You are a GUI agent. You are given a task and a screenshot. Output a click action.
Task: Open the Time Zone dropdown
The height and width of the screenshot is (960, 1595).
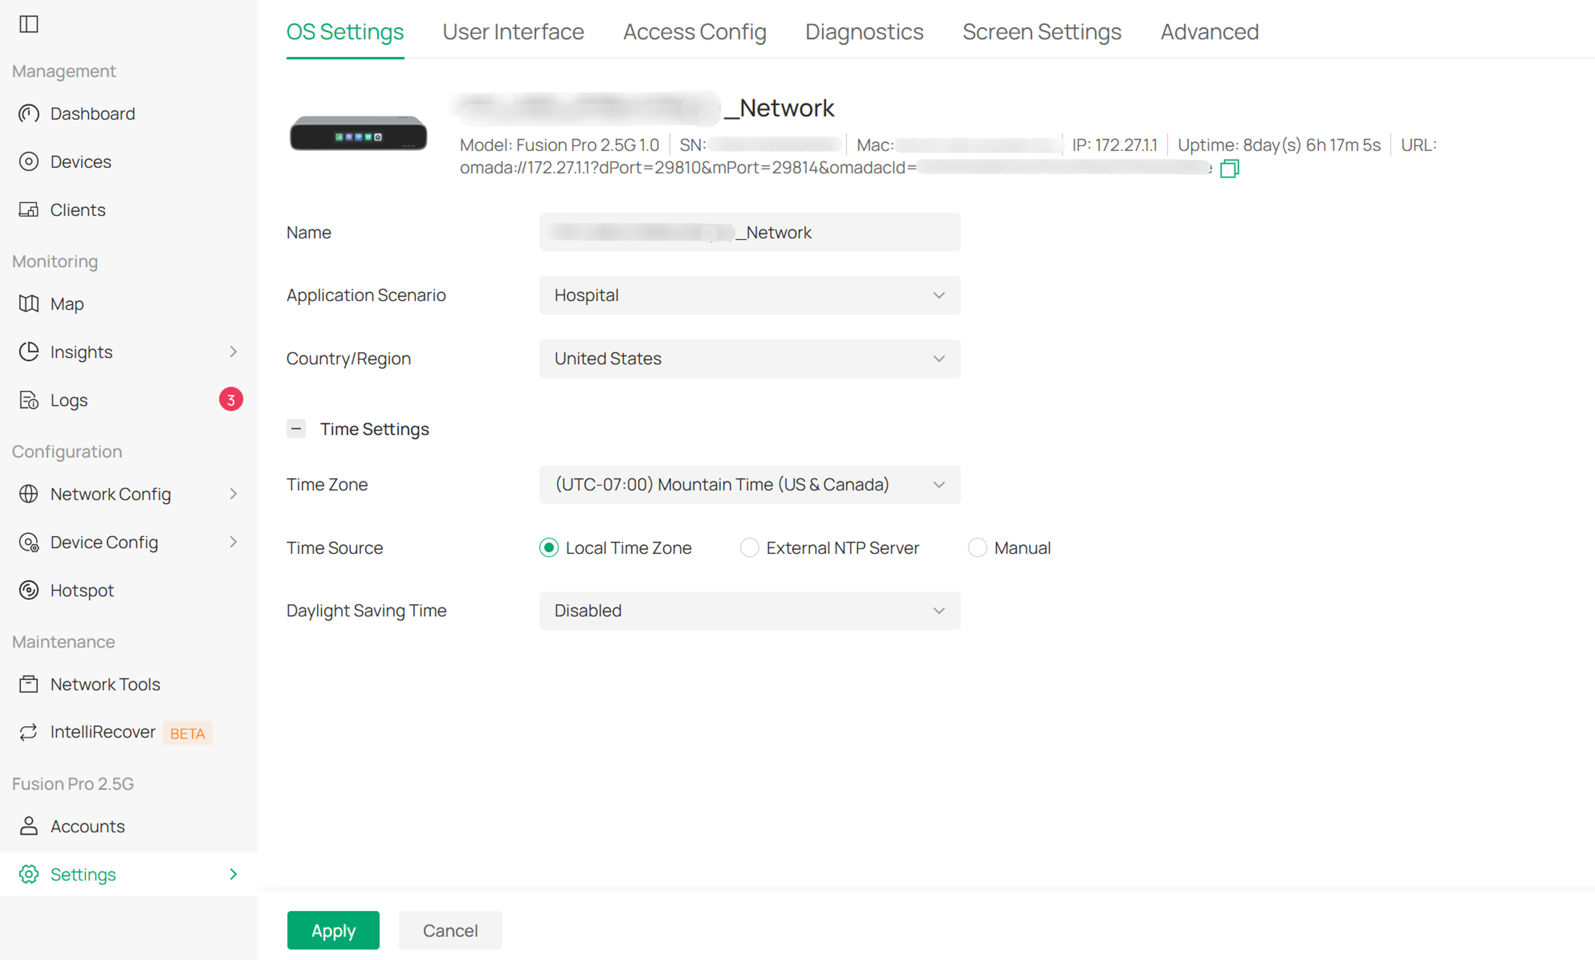[x=750, y=485]
